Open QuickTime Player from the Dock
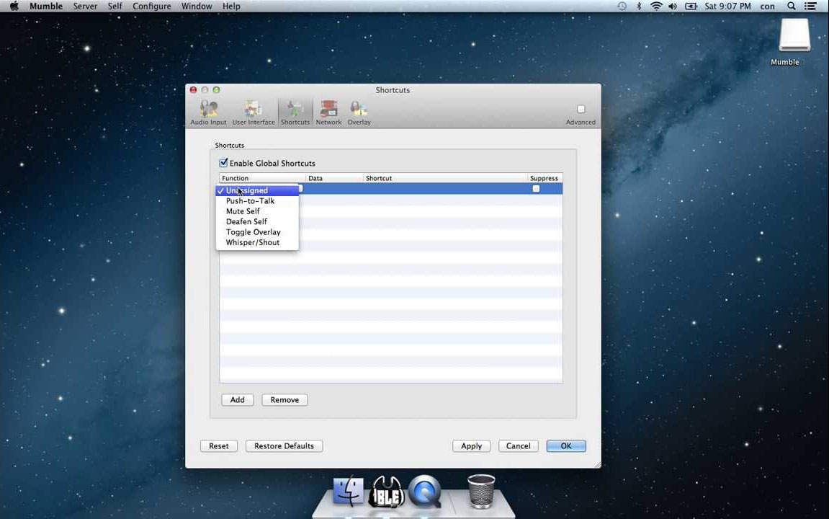829x519 pixels. [424, 492]
